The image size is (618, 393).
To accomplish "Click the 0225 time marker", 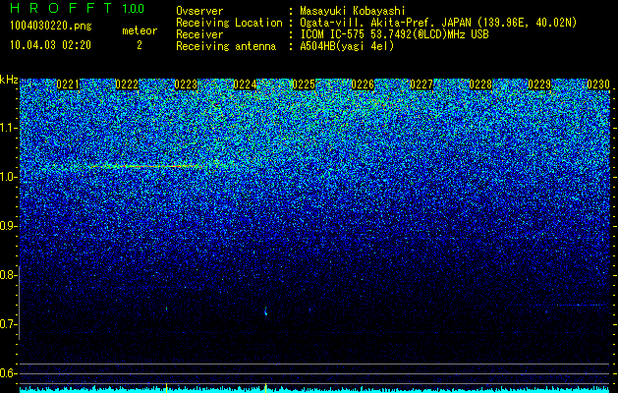I will pyautogui.click(x=304, y=84).
